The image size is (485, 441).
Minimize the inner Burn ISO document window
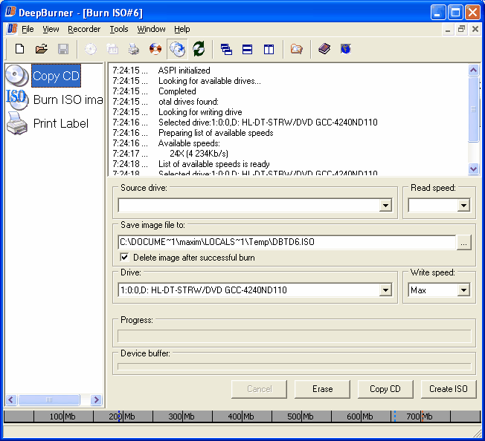448,29
